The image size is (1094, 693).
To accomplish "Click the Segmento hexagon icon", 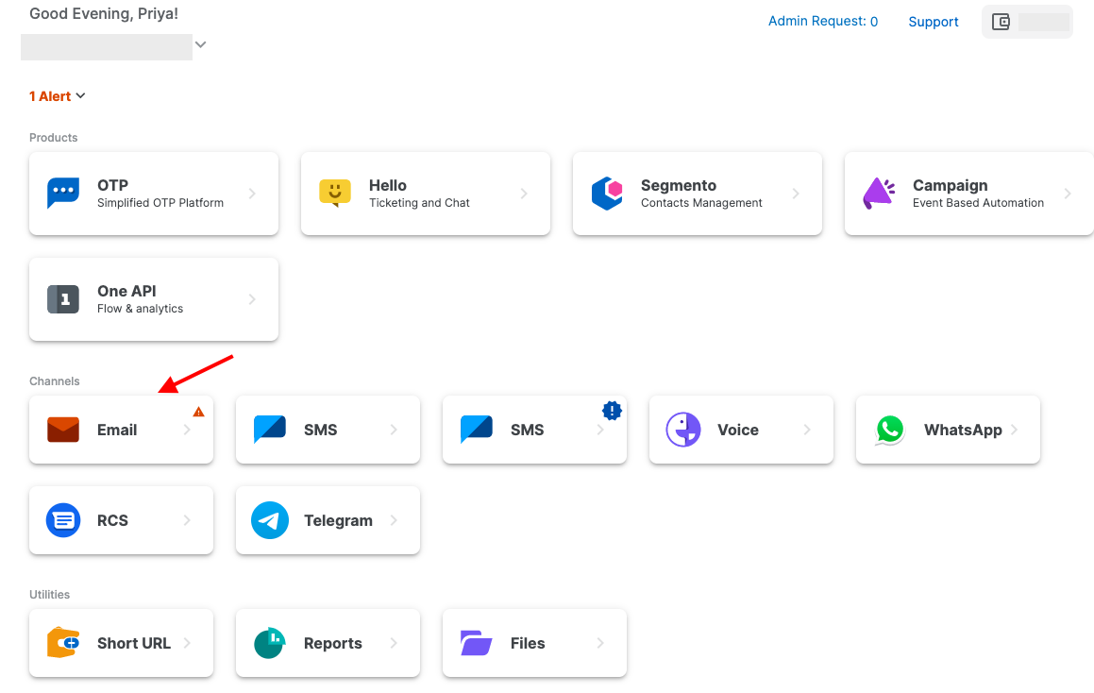I will coord(607,194).
